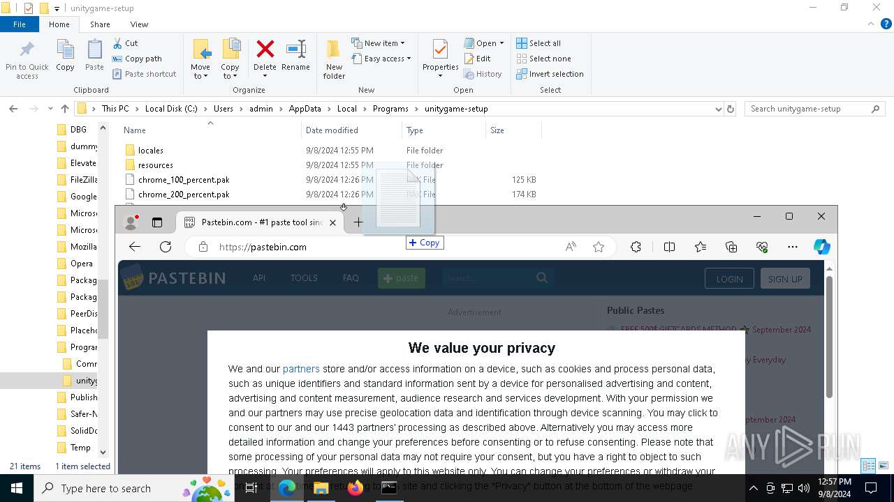Select the Temp folder in navigation tree

point(74,448)
